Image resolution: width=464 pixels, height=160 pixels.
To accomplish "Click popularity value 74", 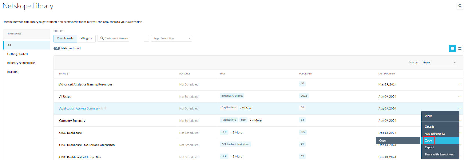I will (302, 108).
